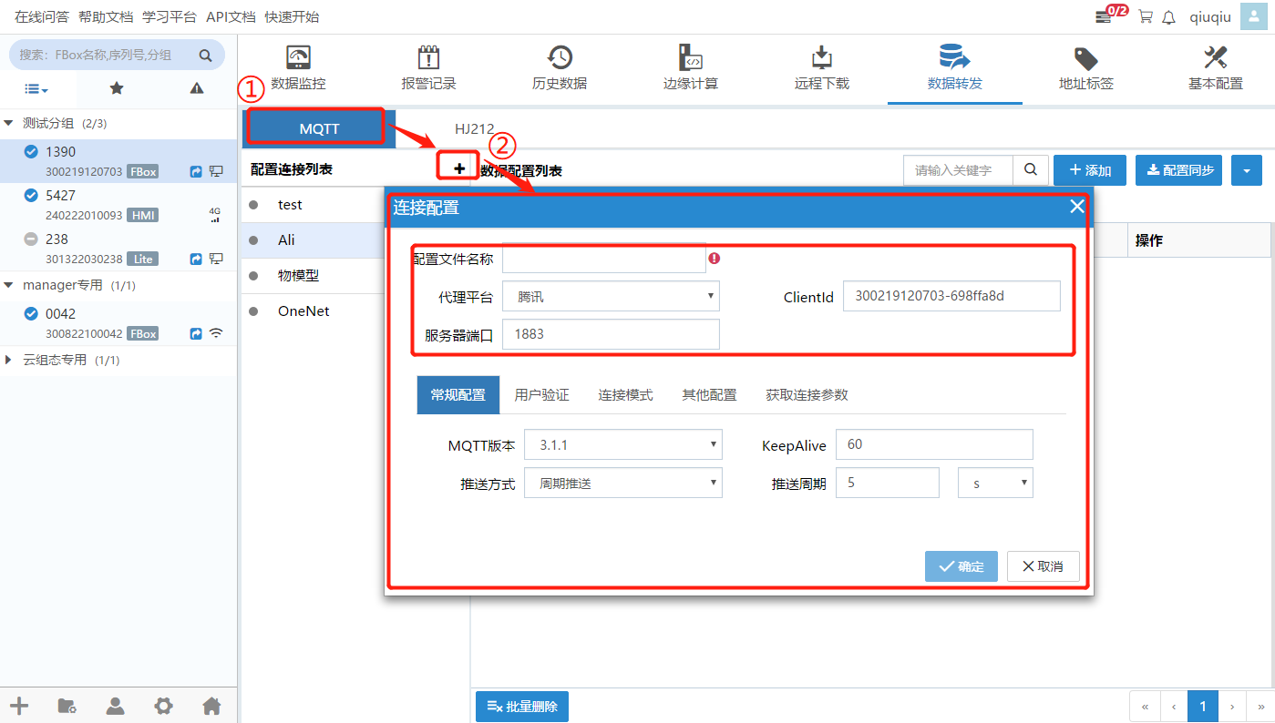Open the 报警记录 alarm records icon
Image resolution: width=1275 pixels, height=723 pixels.
(428, 58)
